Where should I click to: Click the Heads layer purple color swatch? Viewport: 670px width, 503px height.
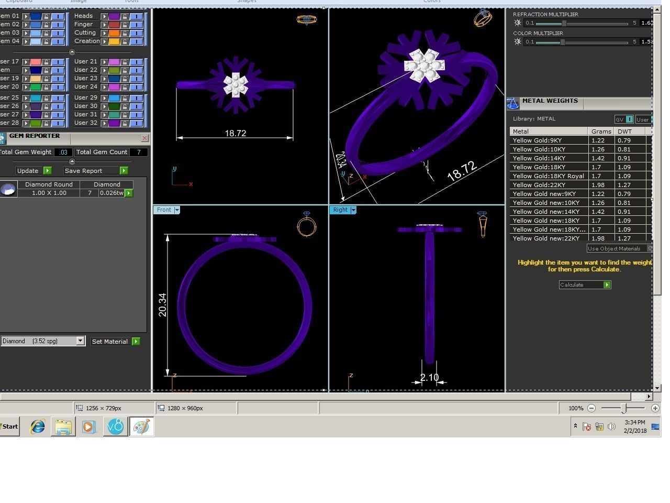tap(114, 16)
